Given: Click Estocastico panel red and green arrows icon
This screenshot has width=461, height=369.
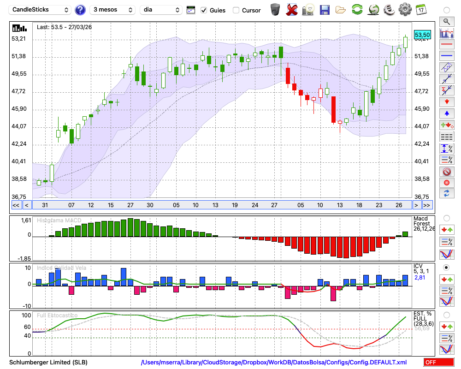Looking at the screenshot, I should [x=447, y=327].
